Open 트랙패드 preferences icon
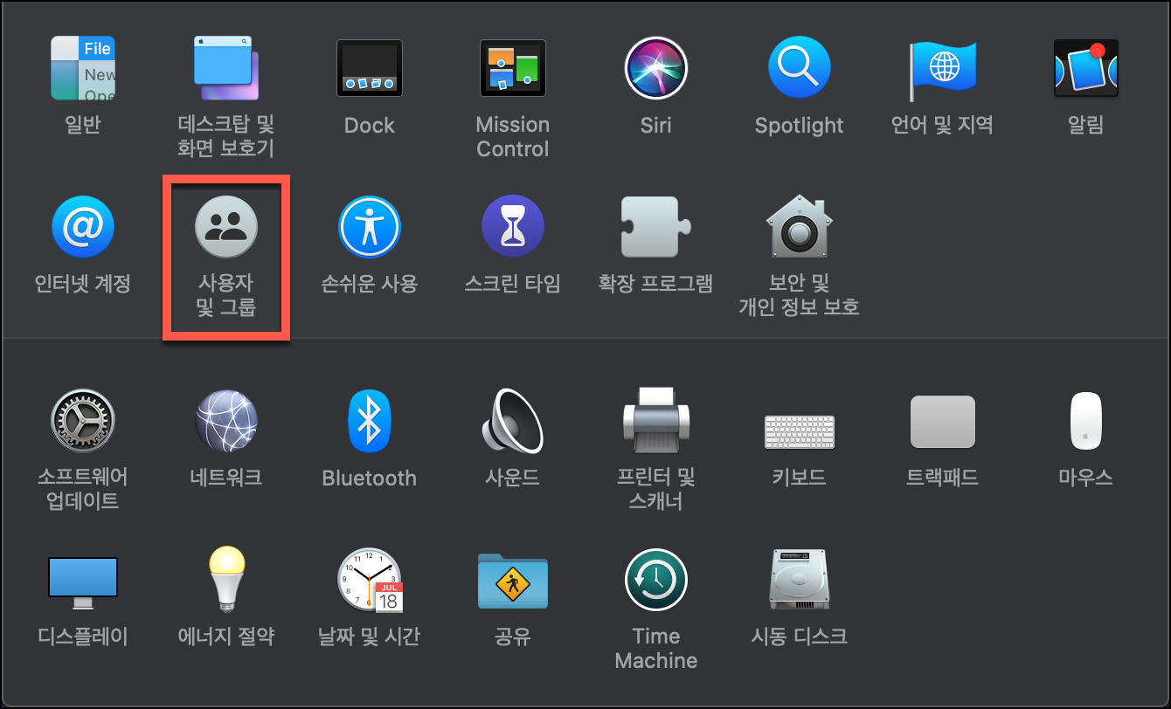Image resolution: width=1171 pixels, height=709 pixels. [943, 421]
